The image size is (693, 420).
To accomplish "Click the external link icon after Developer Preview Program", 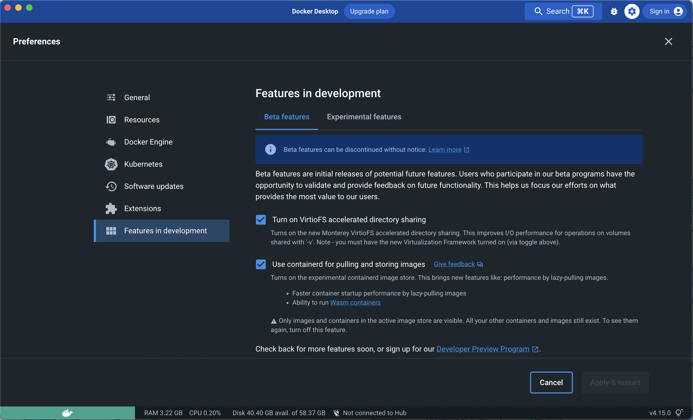I will (535, 349).
